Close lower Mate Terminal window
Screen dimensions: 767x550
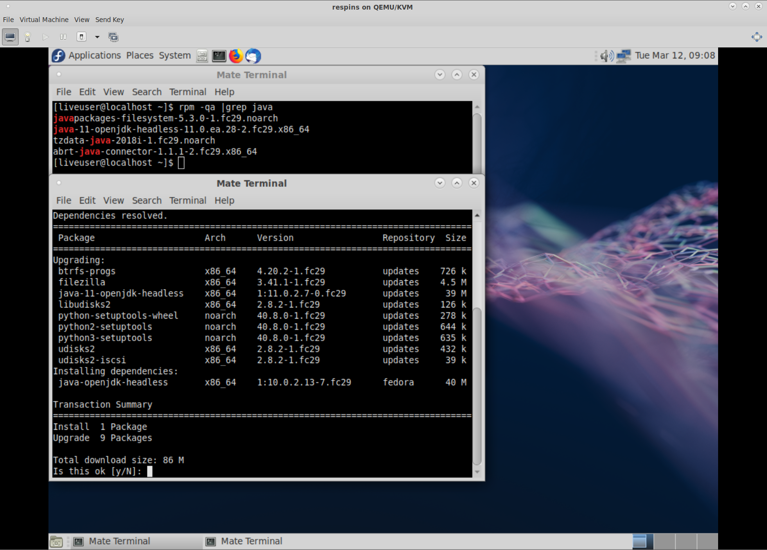coord(474,183)
